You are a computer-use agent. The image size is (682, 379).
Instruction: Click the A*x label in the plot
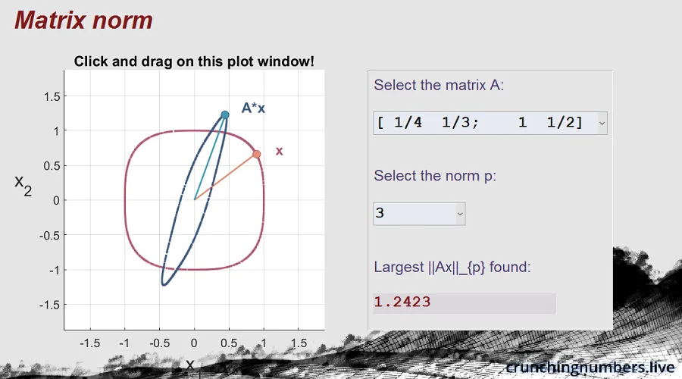pos(253,108)
